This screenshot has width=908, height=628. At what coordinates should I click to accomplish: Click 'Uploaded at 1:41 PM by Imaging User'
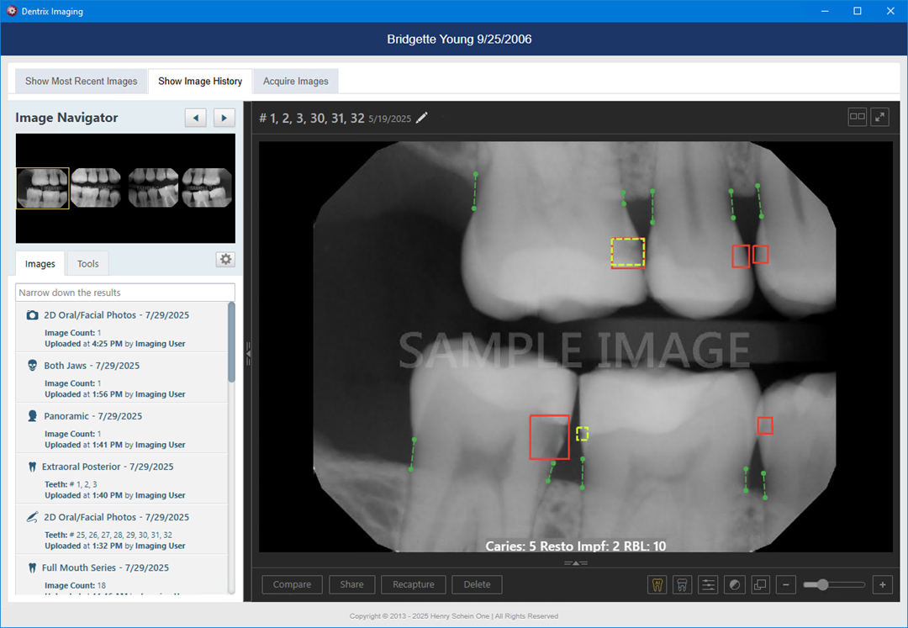tap(115, 445)
